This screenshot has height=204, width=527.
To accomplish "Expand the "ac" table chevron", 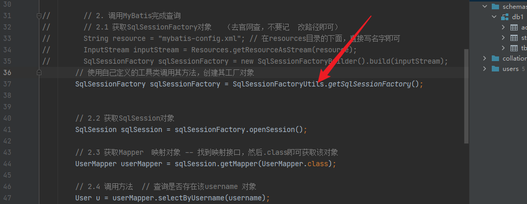I will [503, 27].
